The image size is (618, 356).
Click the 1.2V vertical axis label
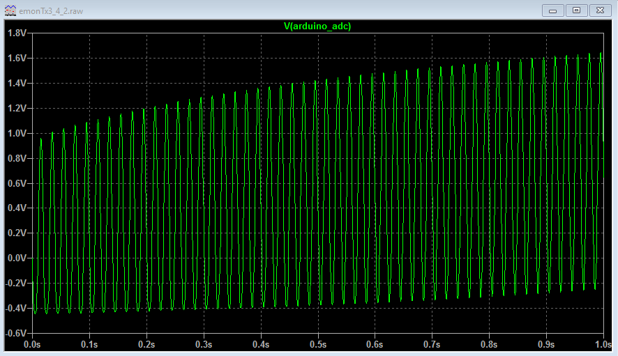click(x=17, y=108)
